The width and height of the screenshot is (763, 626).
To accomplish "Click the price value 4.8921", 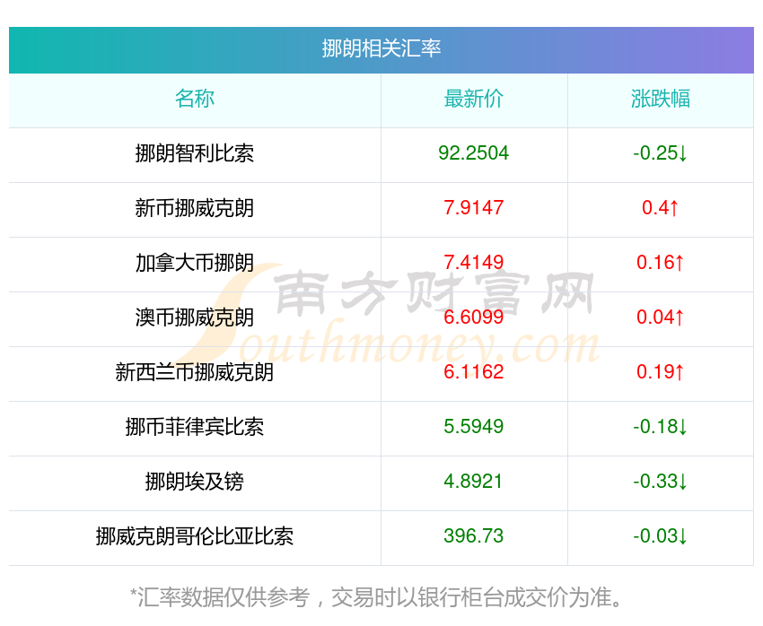I will [x=473, y=482].
